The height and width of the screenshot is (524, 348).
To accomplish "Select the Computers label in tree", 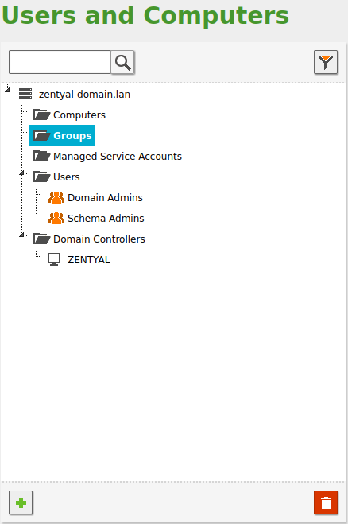I will click(79, 115).
